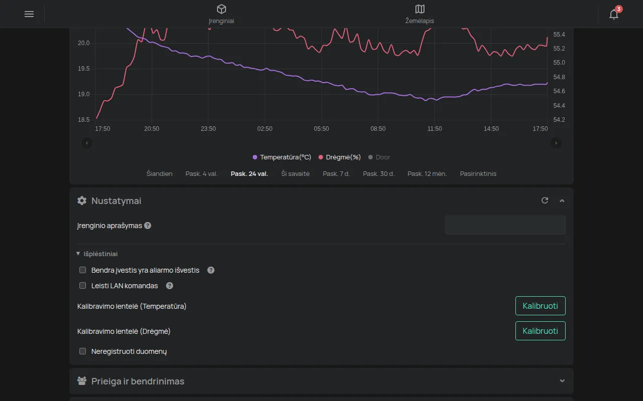Click the 11:50 time axis label
The image size is (643, 401).
[x=435, y=129]
